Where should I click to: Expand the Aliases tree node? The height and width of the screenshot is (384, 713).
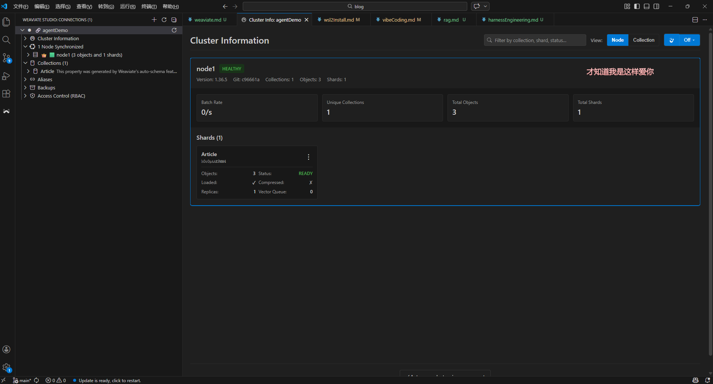tap(25, 79)
